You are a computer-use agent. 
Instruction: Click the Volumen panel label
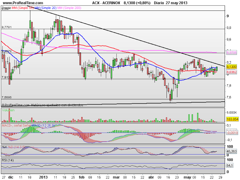tap(8, 110)
